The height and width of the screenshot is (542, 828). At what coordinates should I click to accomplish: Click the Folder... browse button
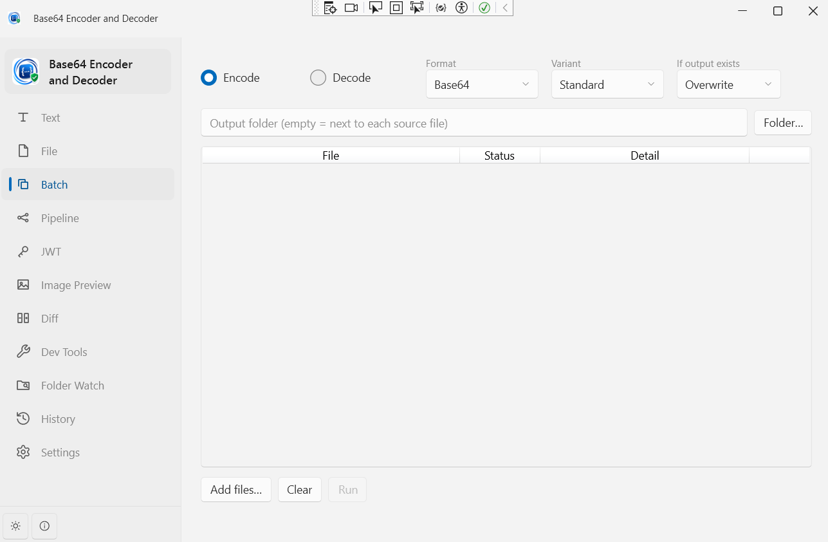click(783, 123)
